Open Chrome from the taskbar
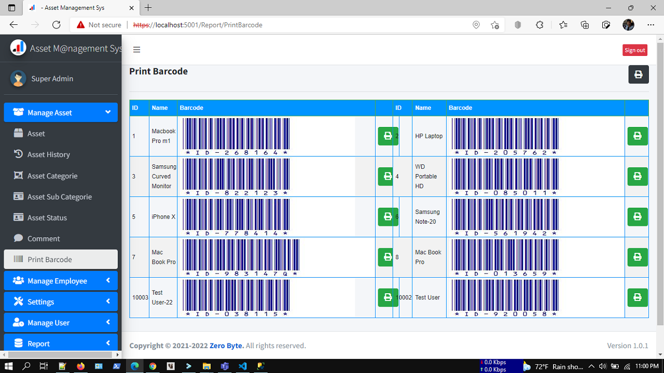664x373 pixels. (153, 366)
